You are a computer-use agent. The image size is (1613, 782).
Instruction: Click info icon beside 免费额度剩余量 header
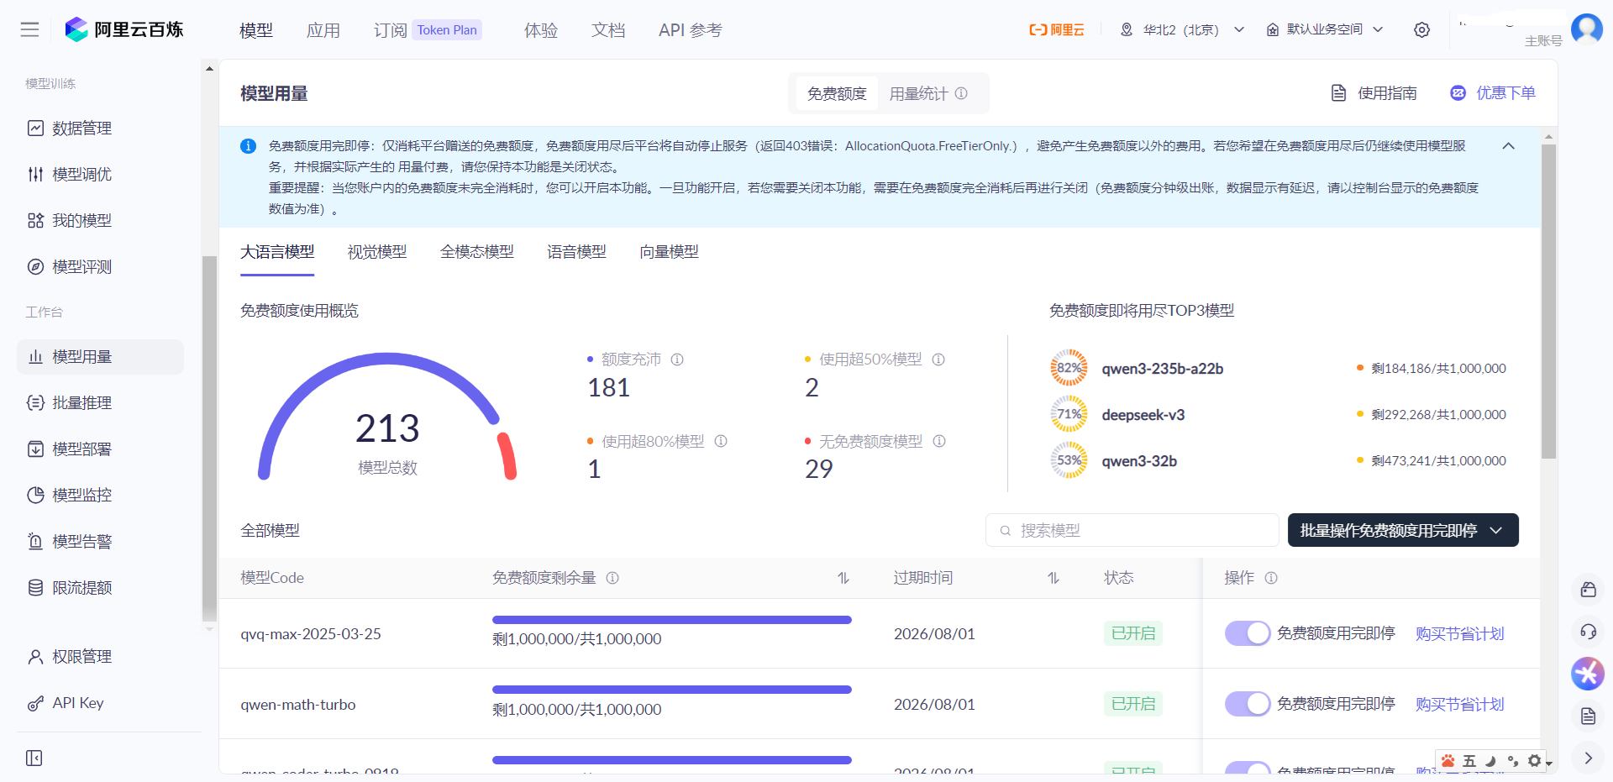pos(612,578)
